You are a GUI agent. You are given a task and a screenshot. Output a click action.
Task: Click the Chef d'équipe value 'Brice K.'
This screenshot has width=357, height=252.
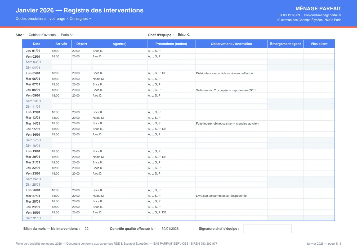[184, 35]
